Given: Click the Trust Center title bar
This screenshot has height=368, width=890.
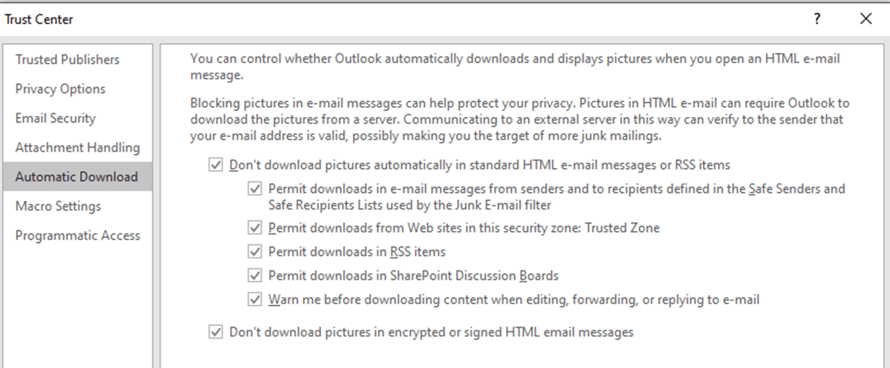Looking at the screenshot, I should coord(388,19).
